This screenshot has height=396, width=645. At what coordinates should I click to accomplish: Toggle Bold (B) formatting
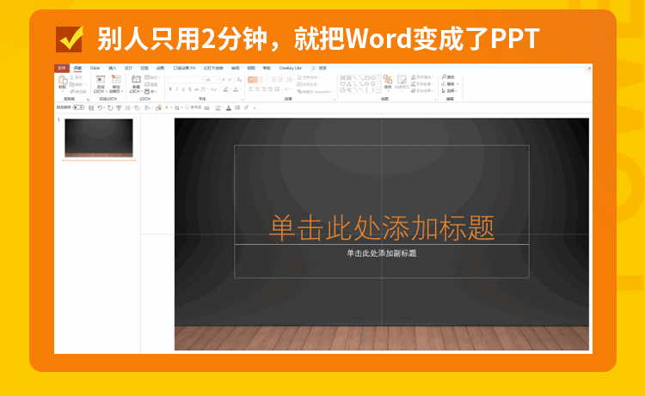point(170,88)
